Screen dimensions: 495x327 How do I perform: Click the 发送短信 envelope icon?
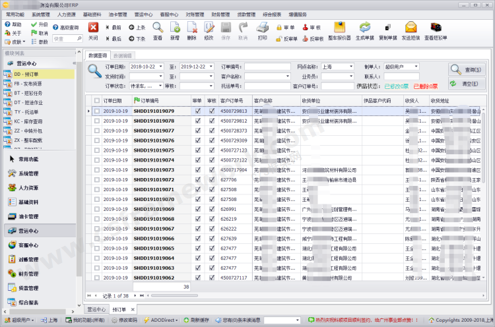[x=411, y=28]
